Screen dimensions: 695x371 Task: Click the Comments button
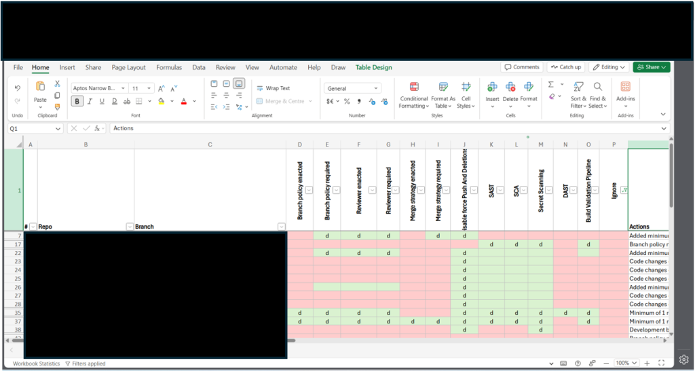(522, 67)
